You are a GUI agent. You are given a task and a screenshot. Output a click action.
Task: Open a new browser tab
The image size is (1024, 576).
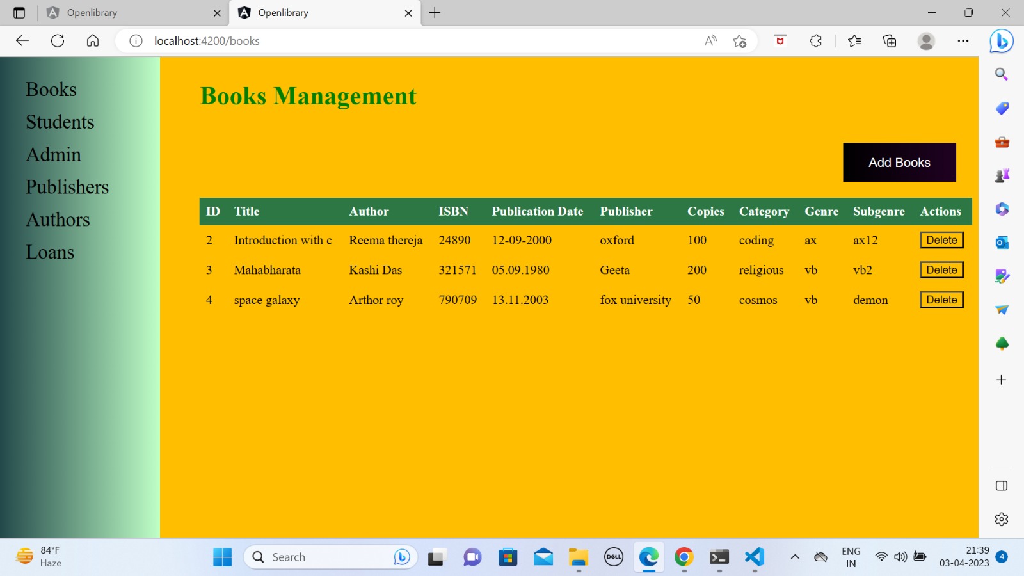[x=435, y=13]
